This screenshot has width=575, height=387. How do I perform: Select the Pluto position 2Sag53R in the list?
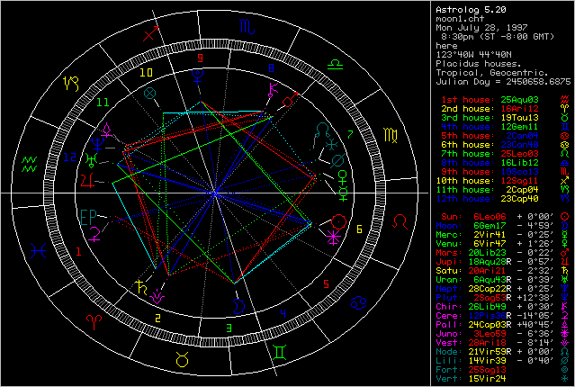pos(492,298)
